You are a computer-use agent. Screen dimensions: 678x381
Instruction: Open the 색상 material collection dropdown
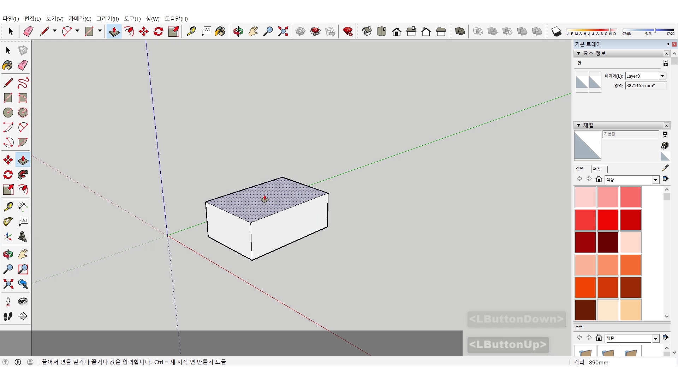[x=655, y=180]
